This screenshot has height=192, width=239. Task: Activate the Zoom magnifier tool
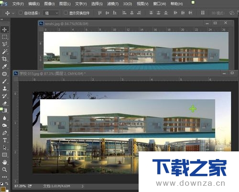point(4,170)
